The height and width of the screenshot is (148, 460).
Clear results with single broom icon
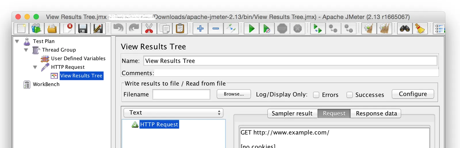pos(369,29)
